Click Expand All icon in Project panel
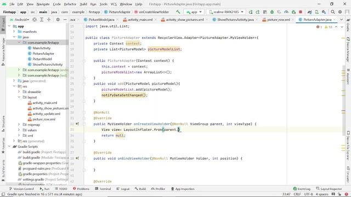The height and width of the screenshot is (197, 351). pos(42,20)
